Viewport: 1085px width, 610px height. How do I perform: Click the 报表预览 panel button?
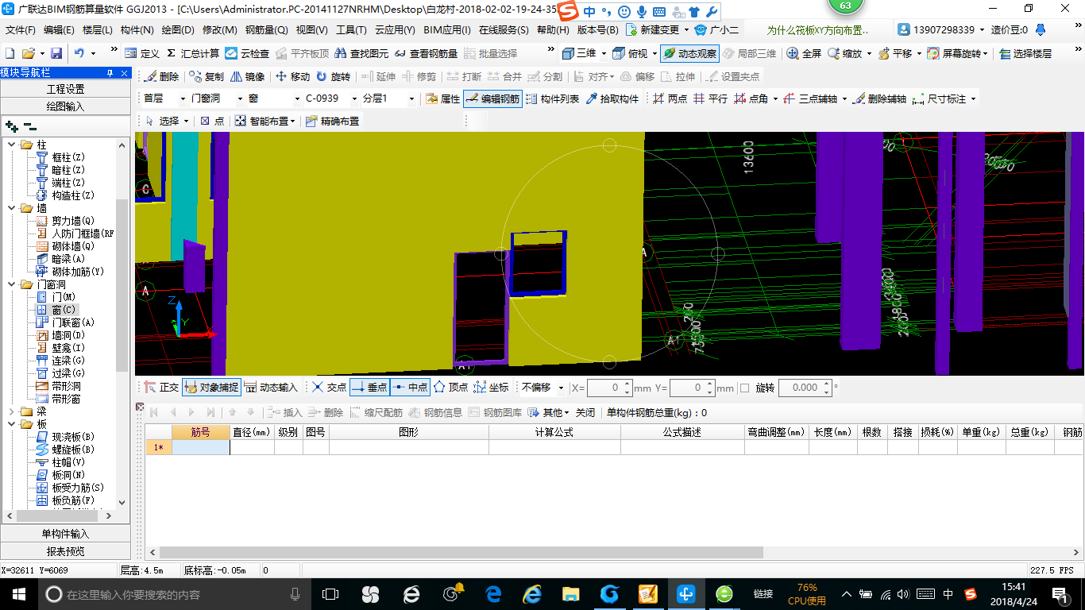pyautogui.click(x=65, y=551)
